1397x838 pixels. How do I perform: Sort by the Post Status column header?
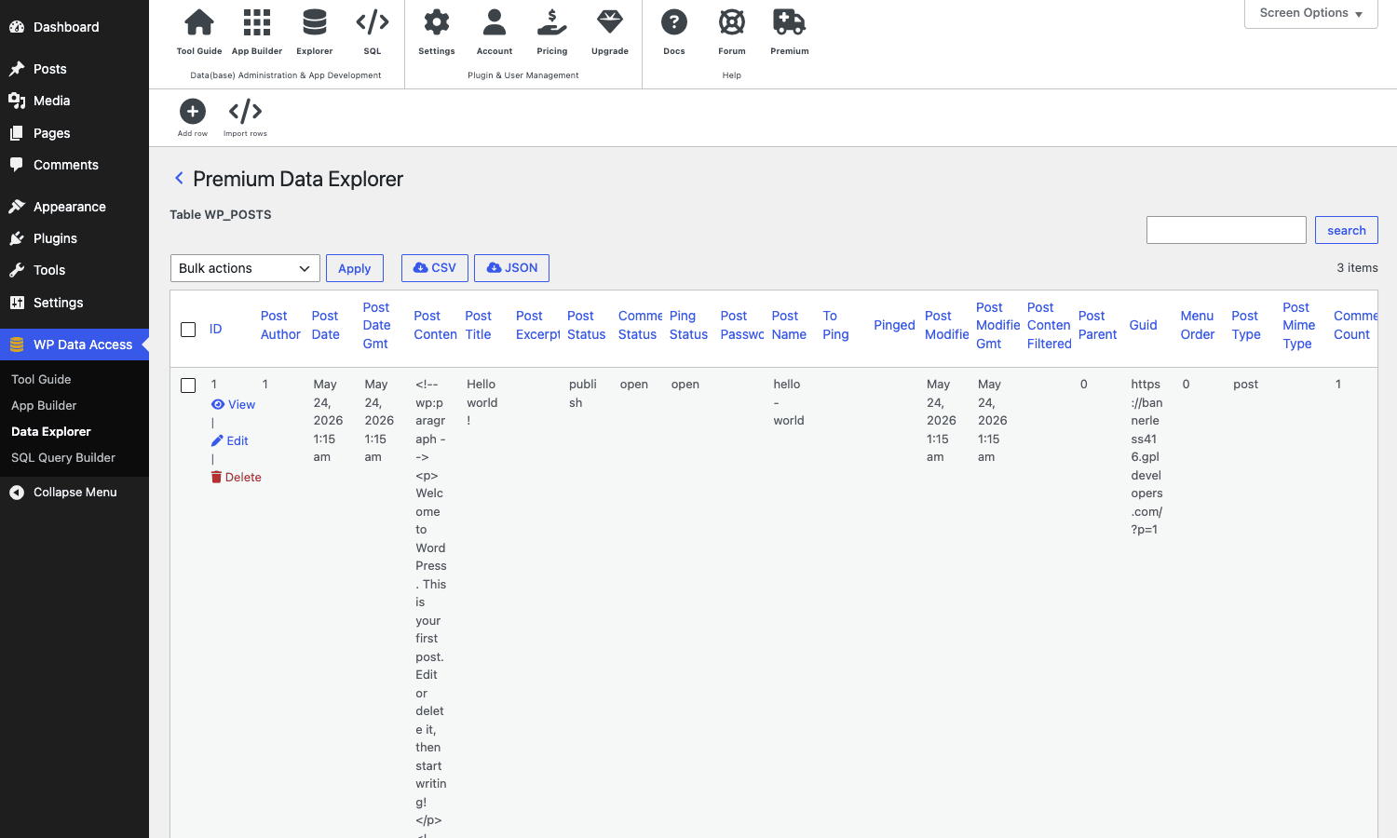(587, 325)
